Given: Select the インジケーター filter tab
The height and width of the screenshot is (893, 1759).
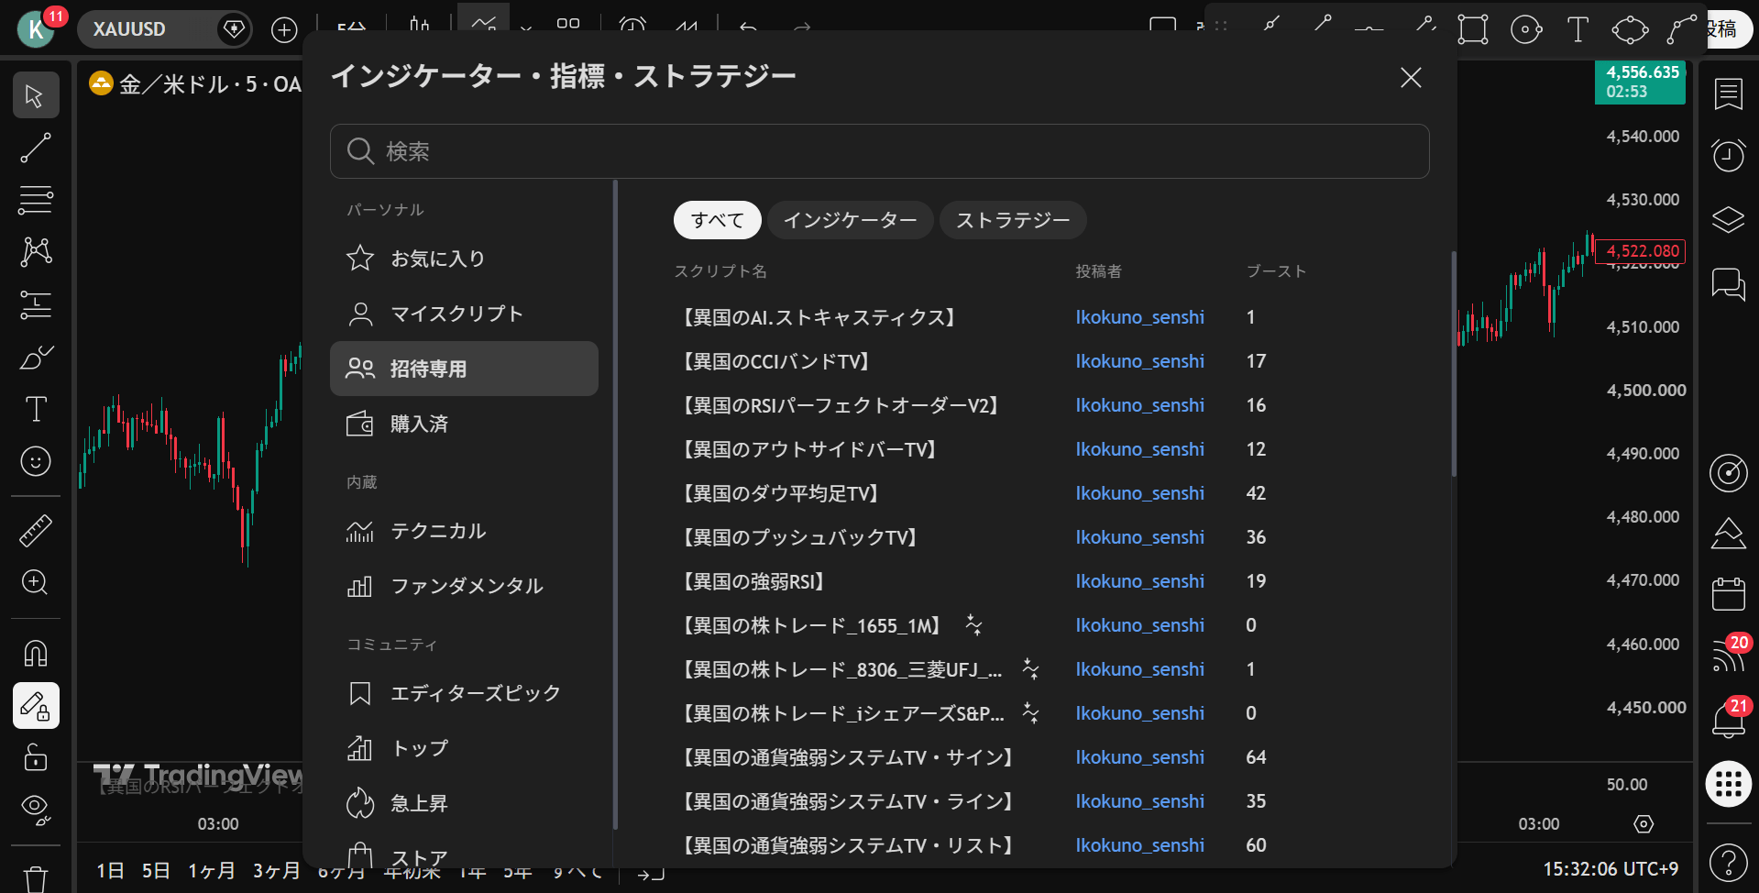Looking at the screenshot, I should point(851,220).
